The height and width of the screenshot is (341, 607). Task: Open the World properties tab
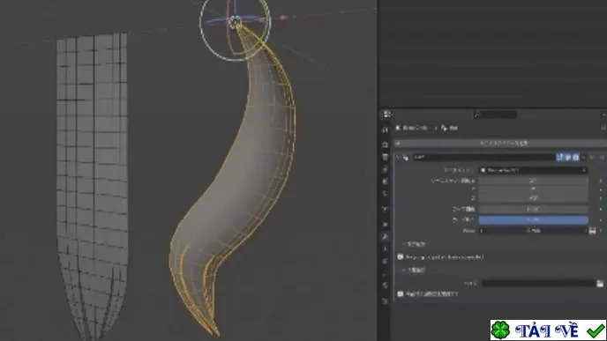385,194
